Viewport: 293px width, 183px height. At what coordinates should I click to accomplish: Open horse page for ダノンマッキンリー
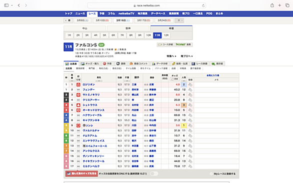tap(93, 156)
